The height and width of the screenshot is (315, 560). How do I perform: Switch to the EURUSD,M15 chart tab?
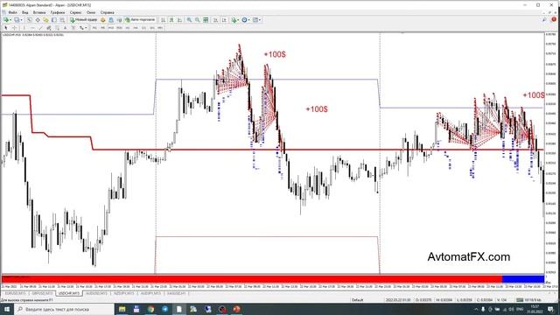click(15, 293)
